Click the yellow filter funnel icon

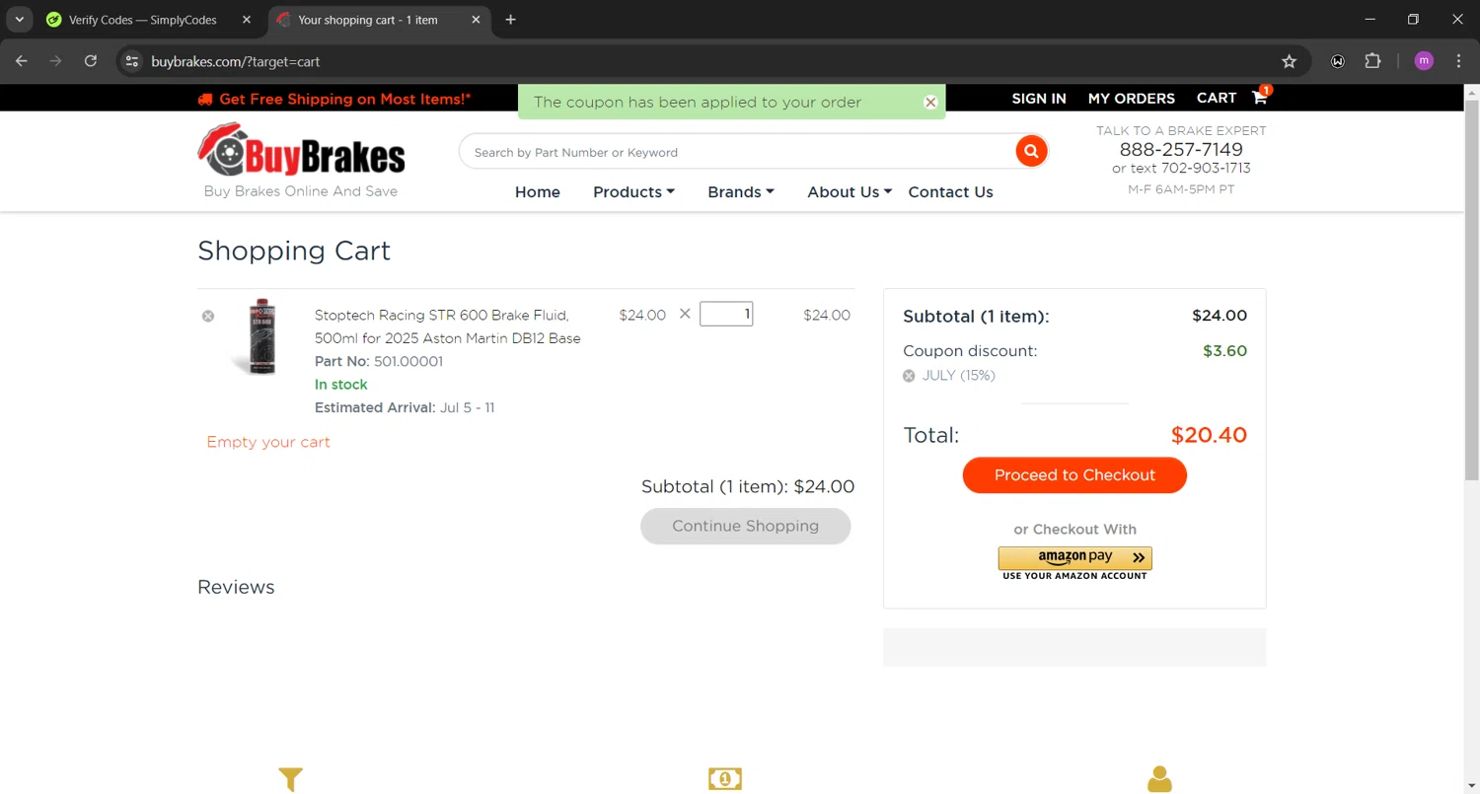click(290, 779)
